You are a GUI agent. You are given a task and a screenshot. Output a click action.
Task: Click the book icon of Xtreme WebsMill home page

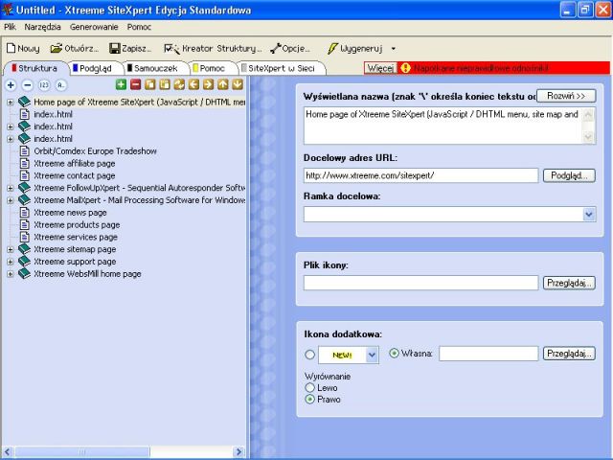click(24, 273)
